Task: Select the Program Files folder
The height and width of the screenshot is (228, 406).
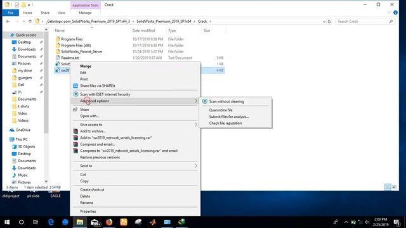Action: 72,39
